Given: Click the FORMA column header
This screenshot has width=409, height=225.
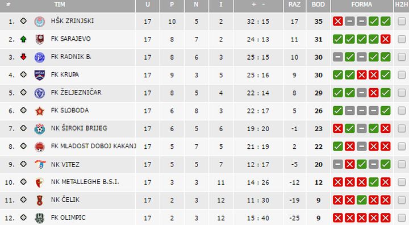Looking at the screenshot, I should coord(362,5).
